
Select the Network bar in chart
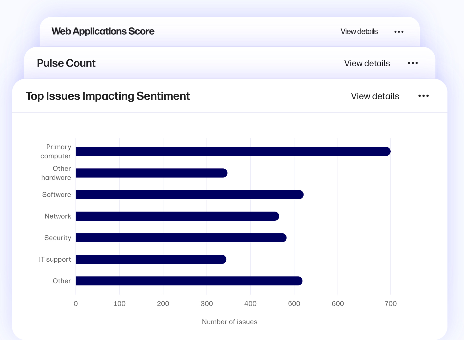pyautogui.click(x=177, y=216)
